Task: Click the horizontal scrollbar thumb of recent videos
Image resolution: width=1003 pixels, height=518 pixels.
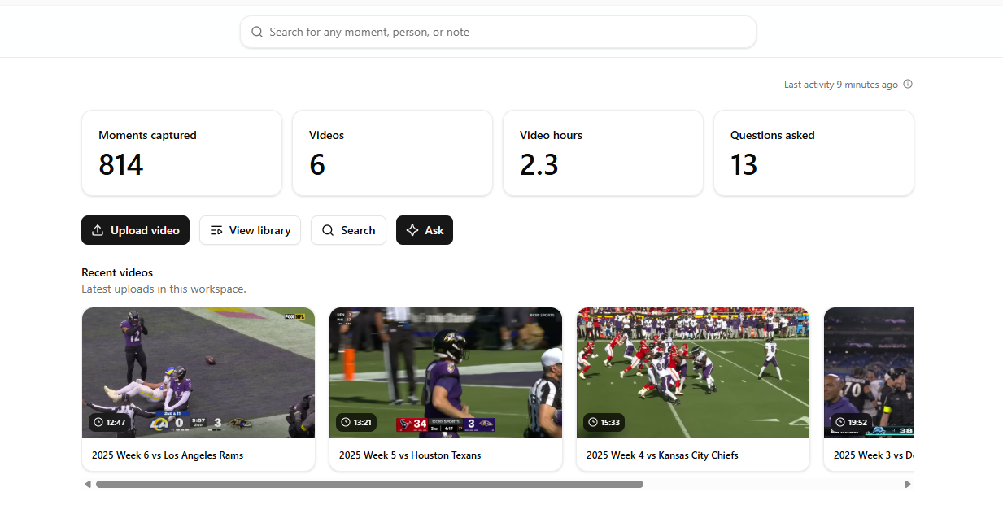Action: (369, 484)
